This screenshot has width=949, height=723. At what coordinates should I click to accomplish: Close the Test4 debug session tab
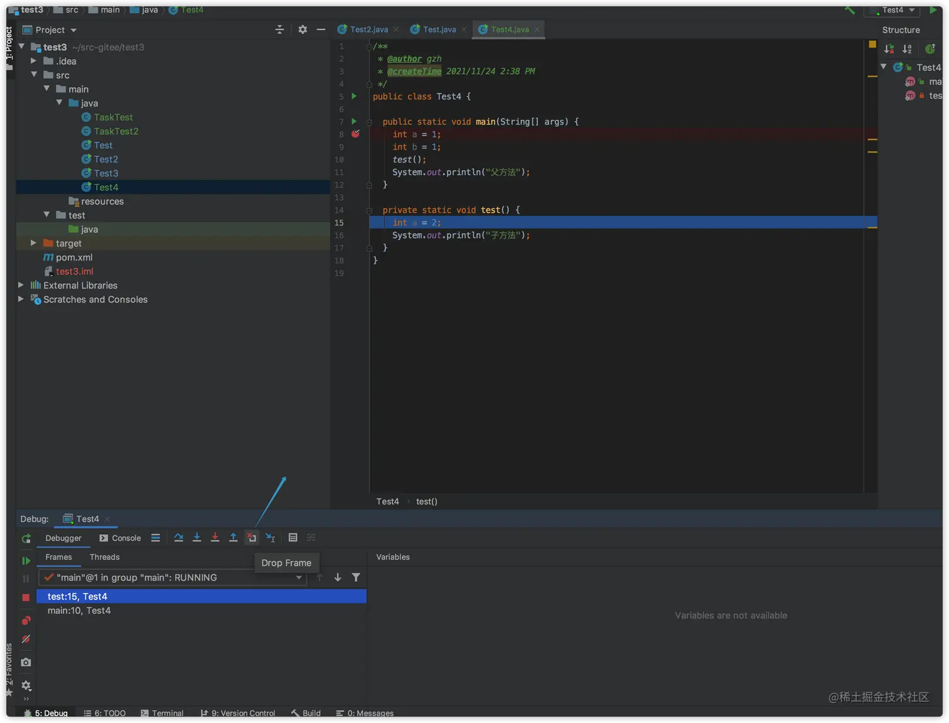107,519
